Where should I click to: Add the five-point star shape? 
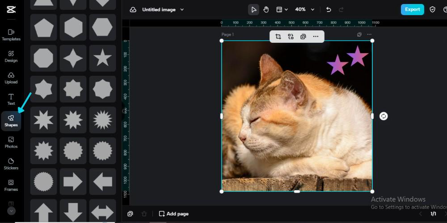(x=103, y=58)
